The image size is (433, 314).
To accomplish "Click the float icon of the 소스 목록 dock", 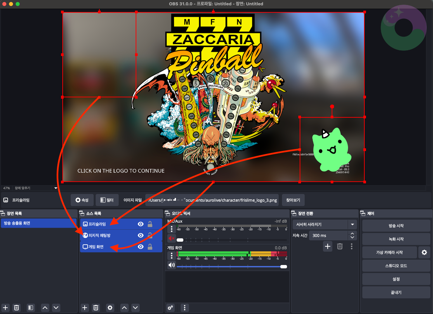I will click(82, 213).
